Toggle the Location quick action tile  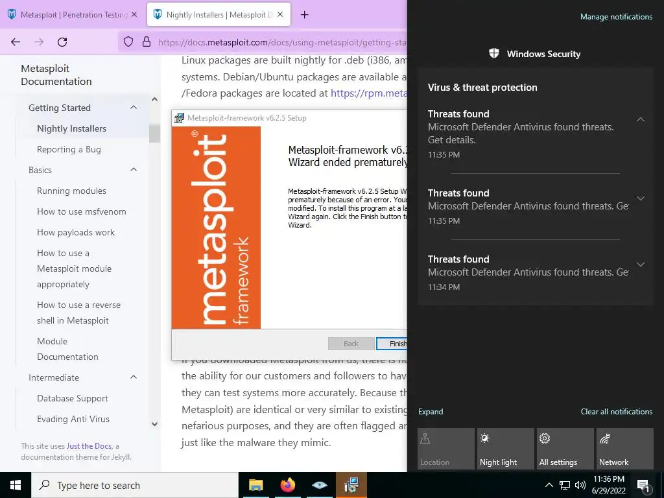(x=446, y=448)
